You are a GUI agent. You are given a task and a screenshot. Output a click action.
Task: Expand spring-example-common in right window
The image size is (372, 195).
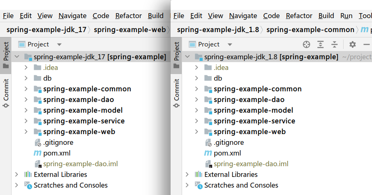tap(197, 89)
